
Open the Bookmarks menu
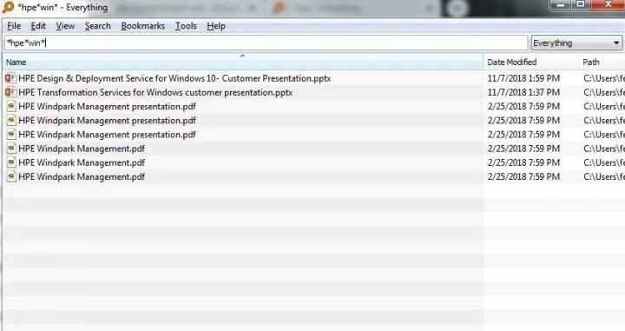(142, 26)
